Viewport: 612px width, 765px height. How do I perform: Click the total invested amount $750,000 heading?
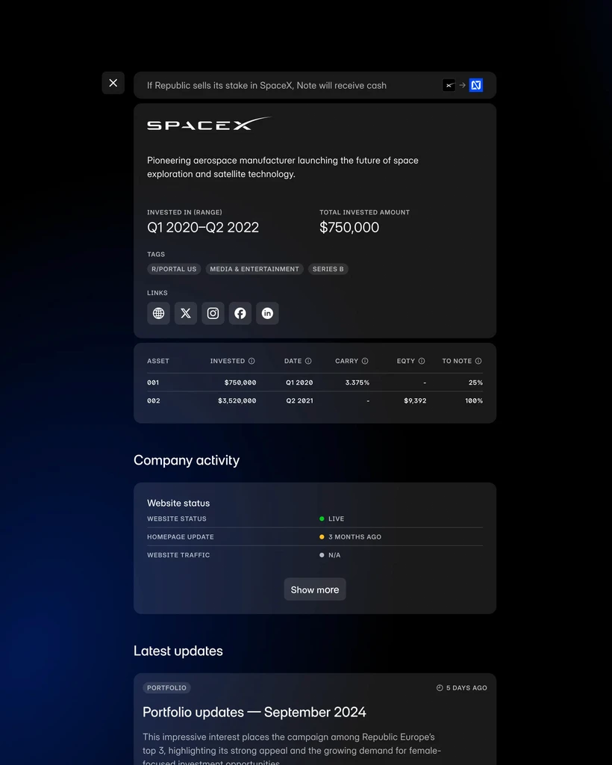point(349,227)
